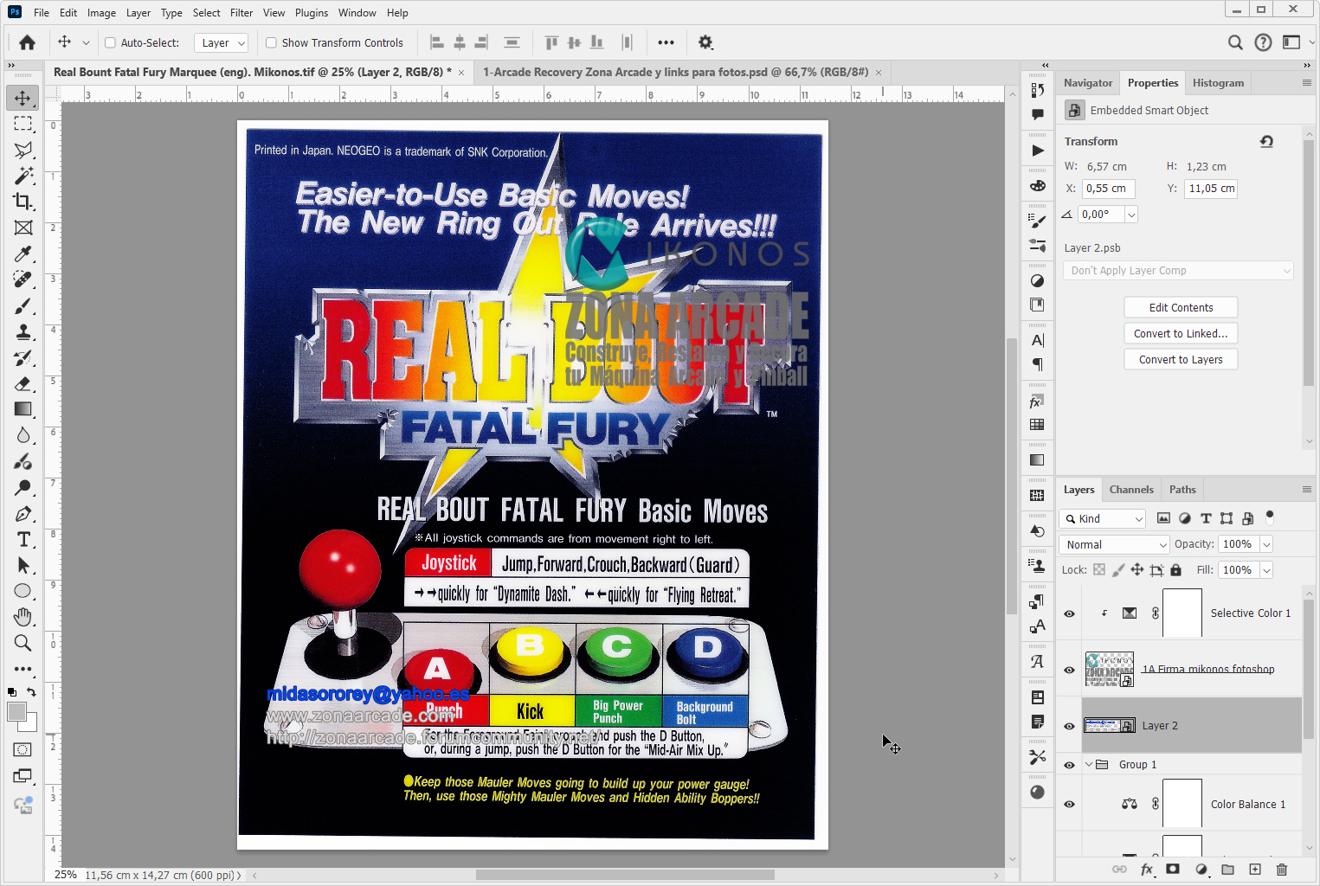Viewport: 1320px width, 886px height.
Task: Collapse the Group 1 folder
Action: 1089,765
